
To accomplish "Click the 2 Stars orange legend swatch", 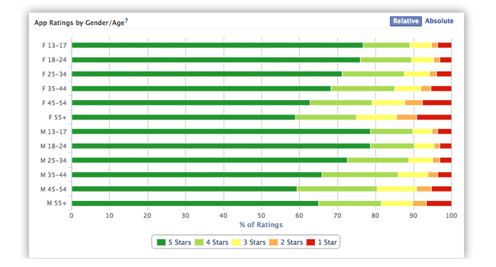I will click(273, 243).
